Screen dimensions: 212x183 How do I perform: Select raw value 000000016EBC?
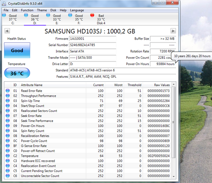159,126
